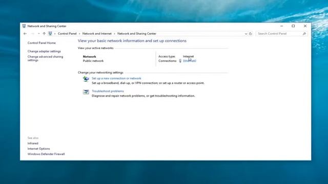Click the 'Change your networking settings' label
The image size is (328, 184).
pos(100,73)
